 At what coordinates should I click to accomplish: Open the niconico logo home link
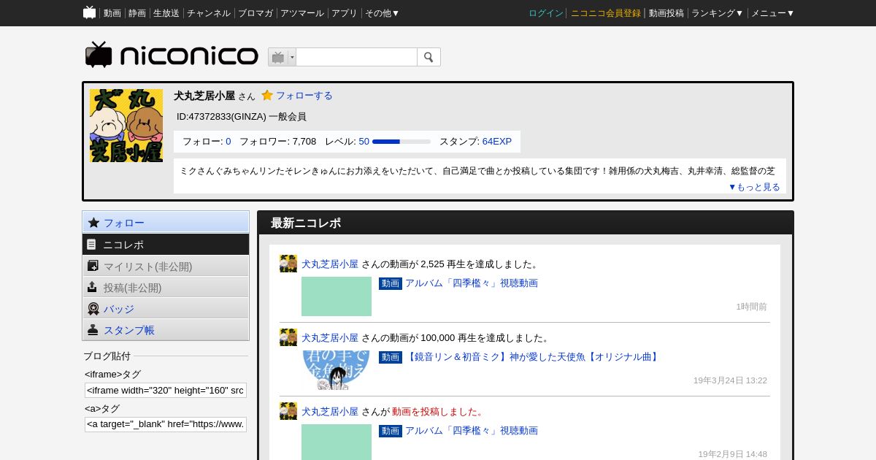(x=172, y=55)
